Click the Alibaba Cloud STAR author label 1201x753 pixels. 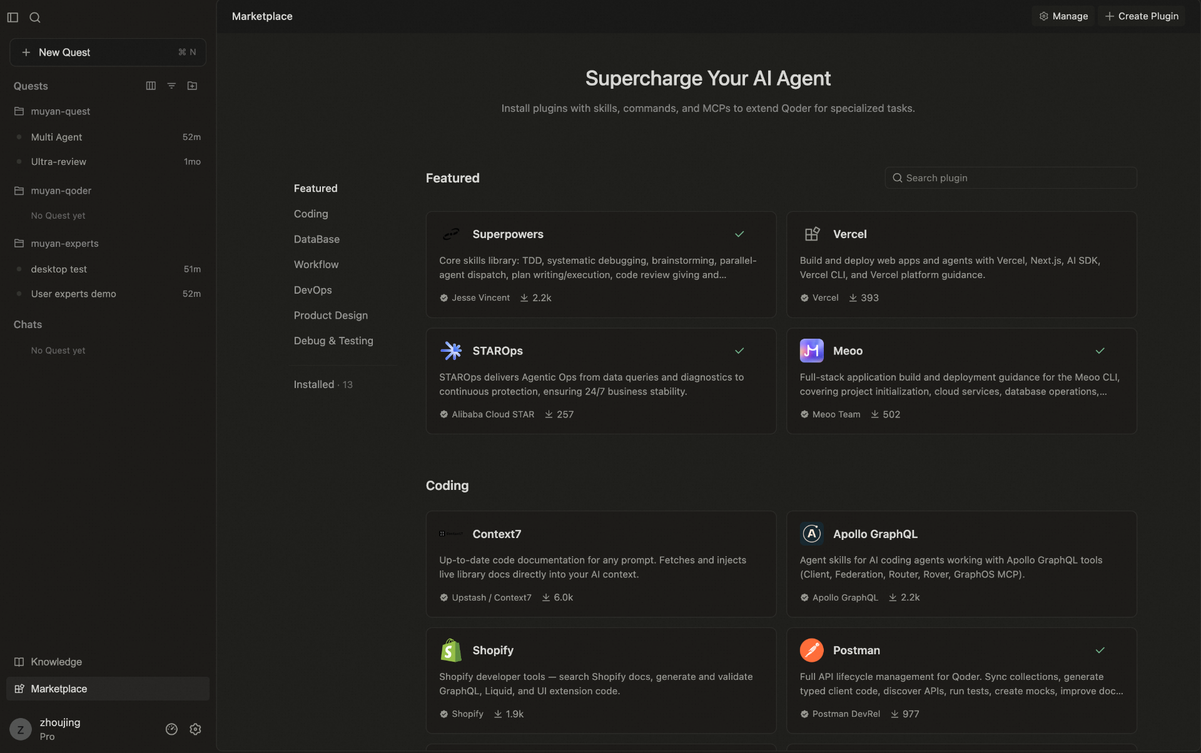[x=493, y=414]
